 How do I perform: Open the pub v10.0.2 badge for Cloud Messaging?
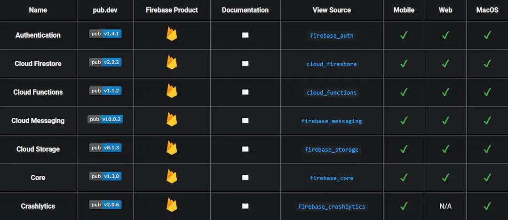[x=105, y=119]
